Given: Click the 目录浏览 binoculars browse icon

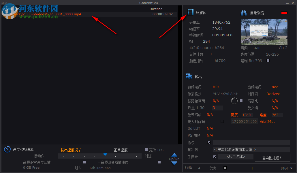Looking at the screenshot, I should pyautogui.click(x=244, y=12).
